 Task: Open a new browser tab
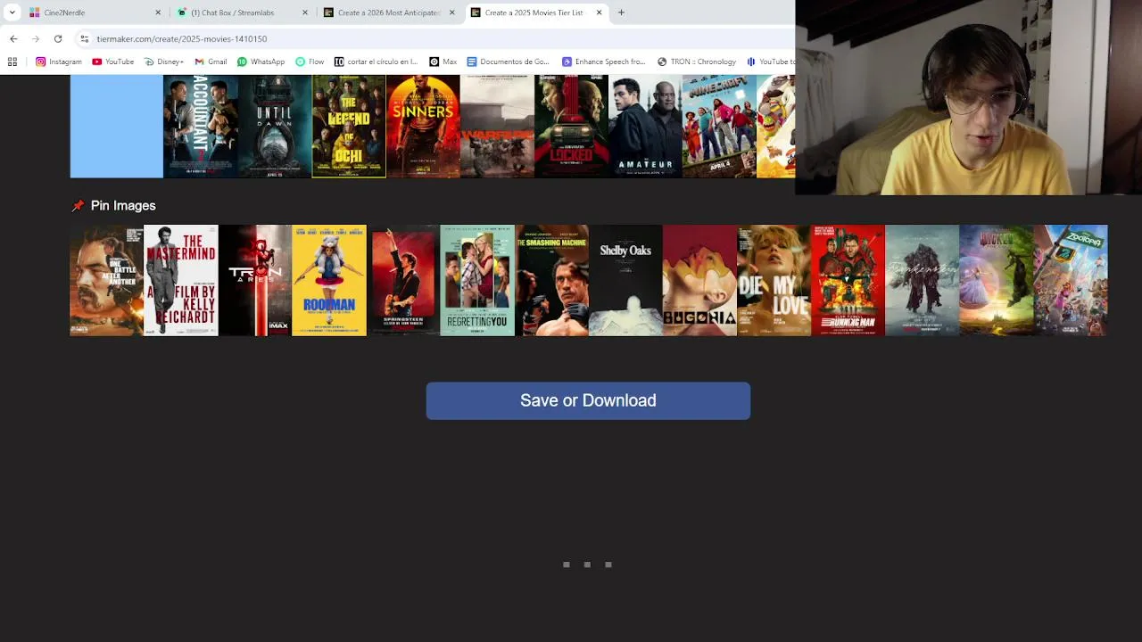click(621, 12)
